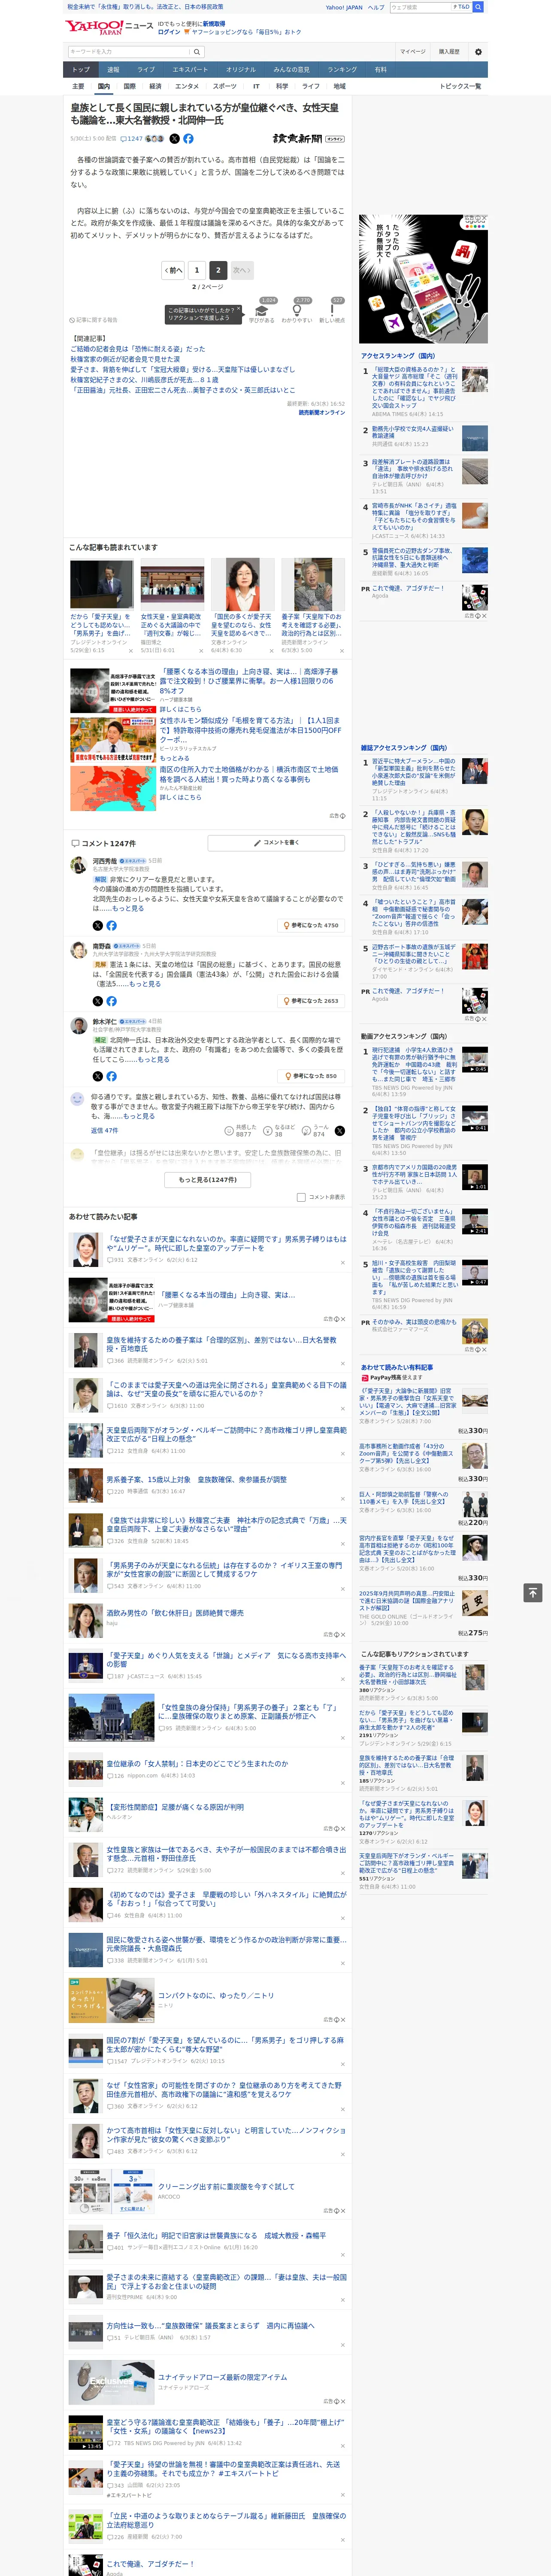Open the travel app manga advertisement
The image size is (551, 2576).
pos(424,278)
